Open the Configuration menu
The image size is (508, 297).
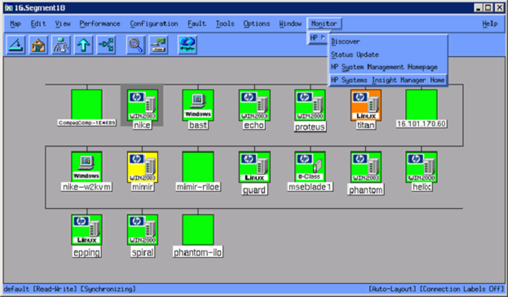click(153, 24)
